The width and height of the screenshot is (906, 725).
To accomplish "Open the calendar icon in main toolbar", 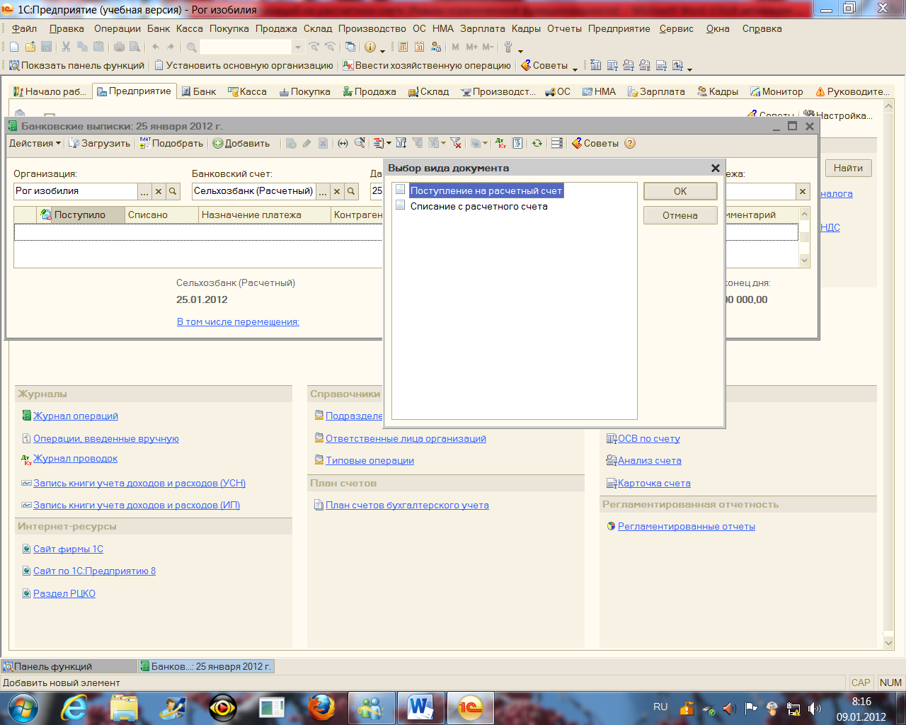I will (419, 47).
